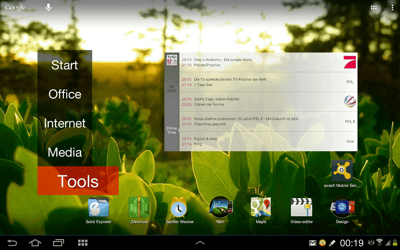Viewport: 400px width, 250px height.
Task: Switch to the Media tab
Action: point(65,152)
